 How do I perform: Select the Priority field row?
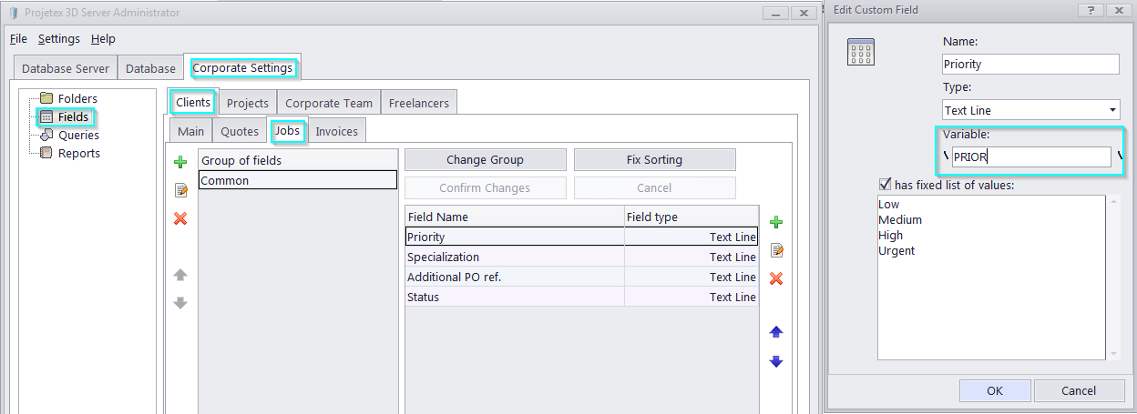581,237
